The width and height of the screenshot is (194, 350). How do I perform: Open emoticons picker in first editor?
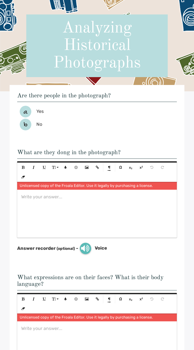(76, 167)
